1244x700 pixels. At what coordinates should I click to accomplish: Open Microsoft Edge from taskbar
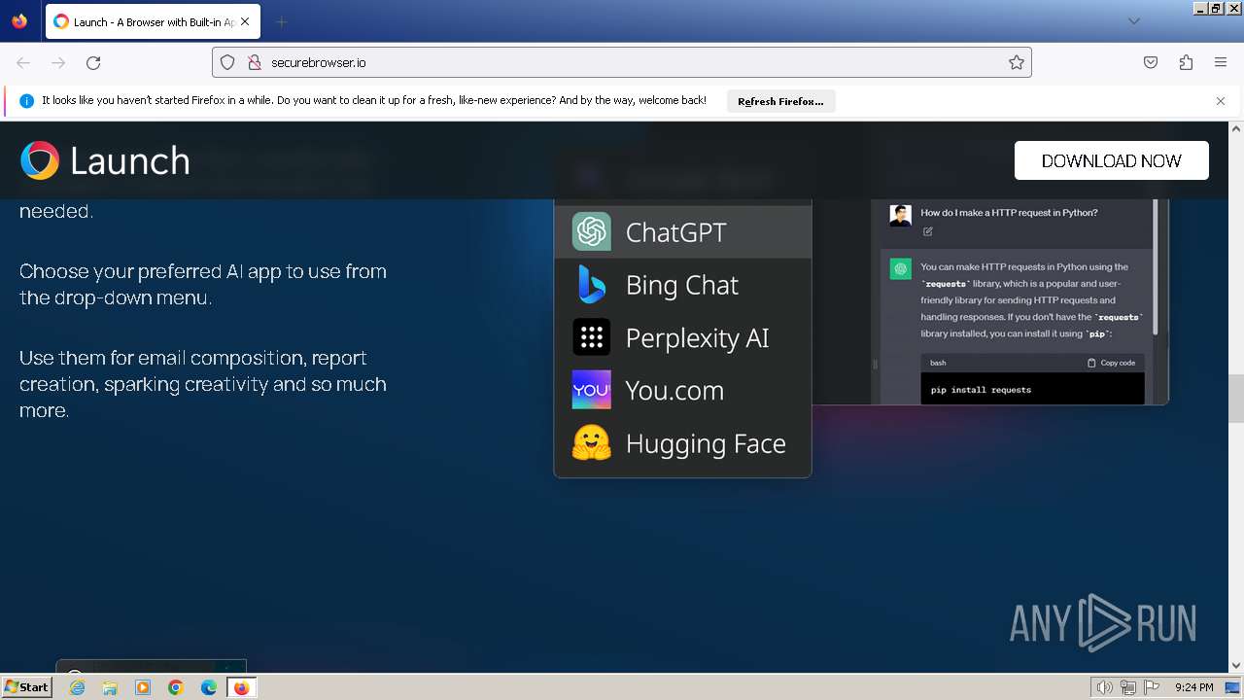pos(209,687)
